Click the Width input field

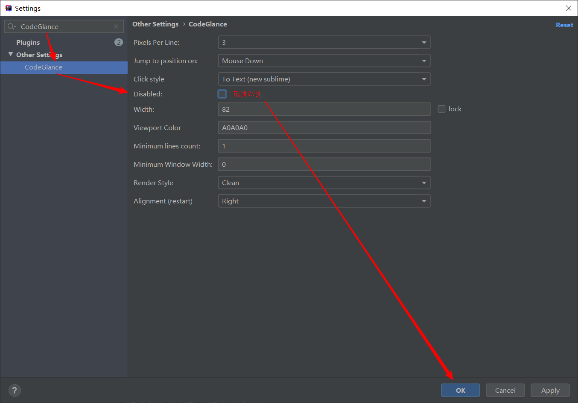pyautogui.click(x=324, y=109)
